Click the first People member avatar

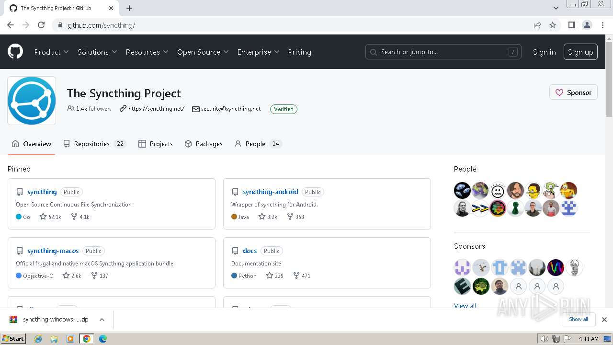[x=462, y=190]
